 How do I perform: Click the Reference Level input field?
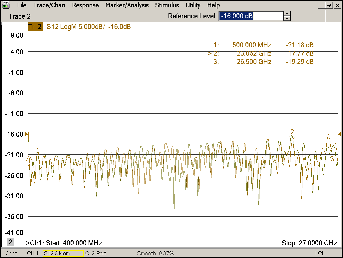click(x=251, y=16)
